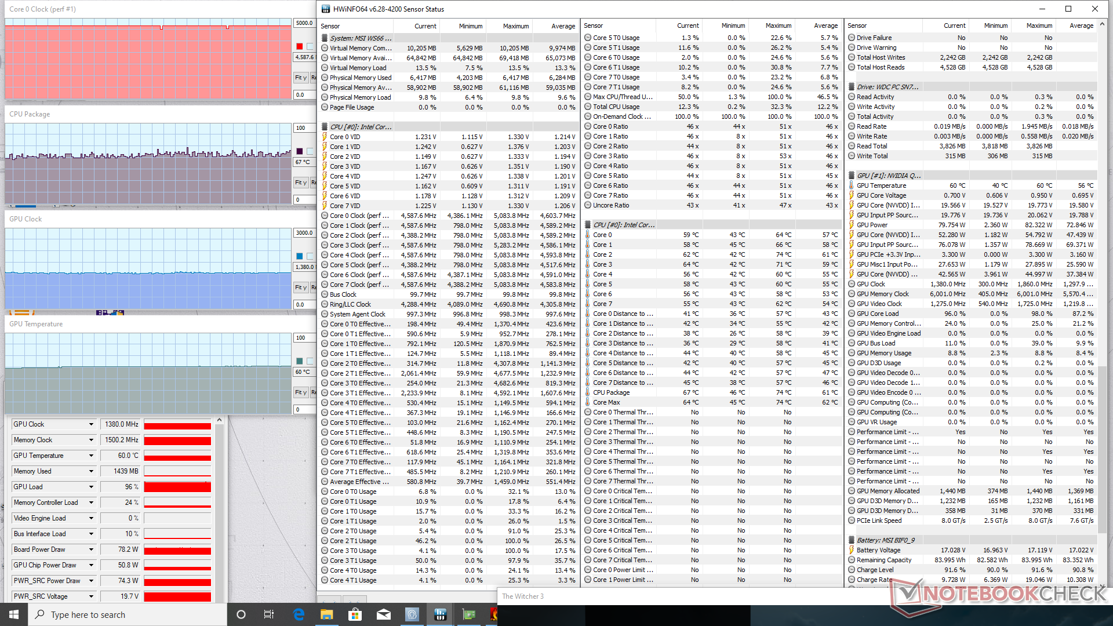This screenshot has width=1113, height=626.
Task: Open the Board Power Draw dropdown
Action: coord(91,549)
